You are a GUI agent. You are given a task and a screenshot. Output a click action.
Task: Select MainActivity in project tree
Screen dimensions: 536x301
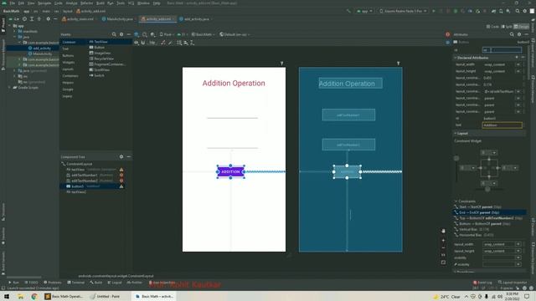click(43, 54)
